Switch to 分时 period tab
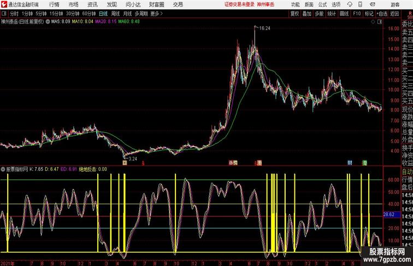413x266 pixels. click(14, 14)
